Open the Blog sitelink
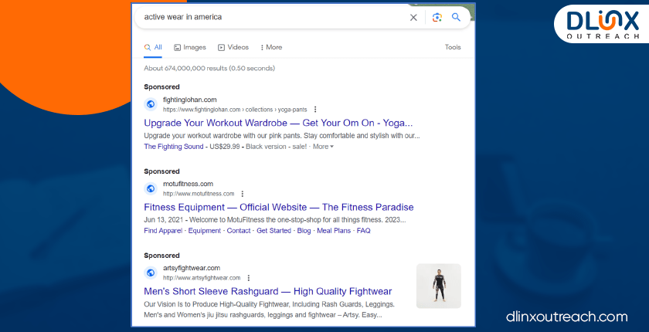This screenshot has width=649, height=332. coord(304,231)
